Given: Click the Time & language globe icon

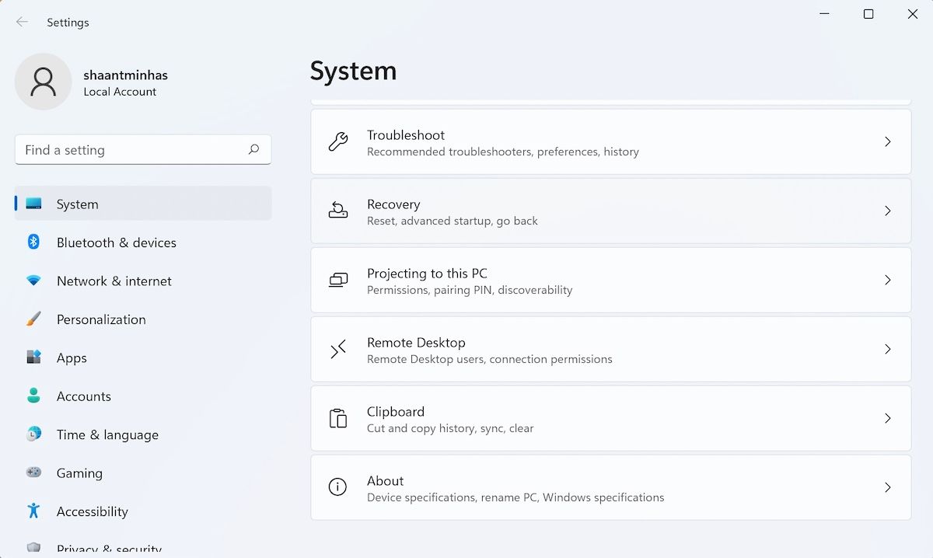Looking at the screenshot, I should [33, 434].
